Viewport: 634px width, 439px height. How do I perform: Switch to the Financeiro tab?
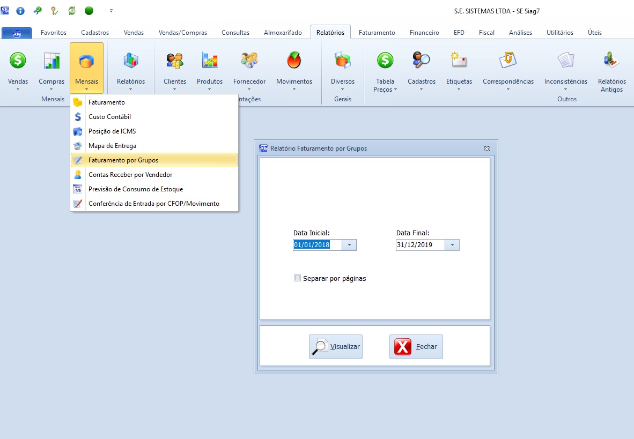coord(424,33)
